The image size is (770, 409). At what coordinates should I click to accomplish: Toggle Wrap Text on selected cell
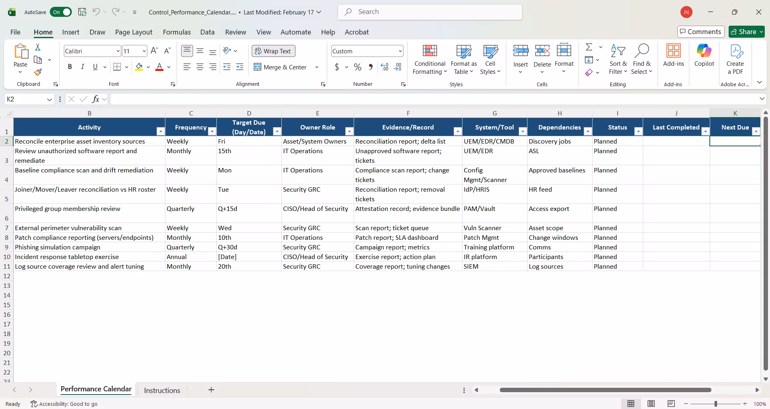pos(273,51)
